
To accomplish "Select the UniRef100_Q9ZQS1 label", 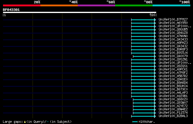I will [173, 66].
